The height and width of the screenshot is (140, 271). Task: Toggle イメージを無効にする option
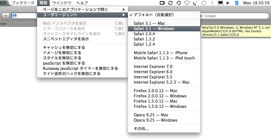(x=62, y=53)
